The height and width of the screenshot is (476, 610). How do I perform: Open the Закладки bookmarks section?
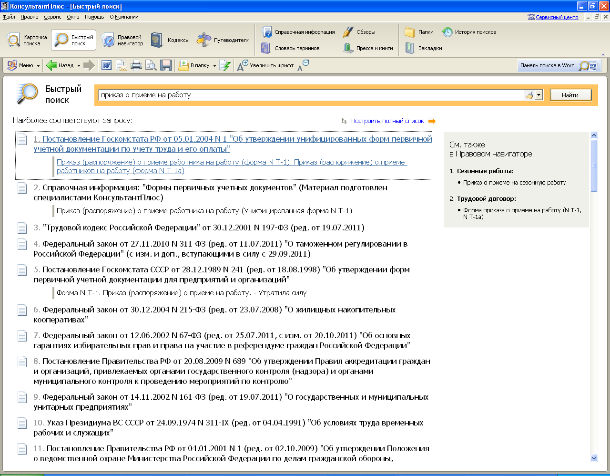point(423,48)
